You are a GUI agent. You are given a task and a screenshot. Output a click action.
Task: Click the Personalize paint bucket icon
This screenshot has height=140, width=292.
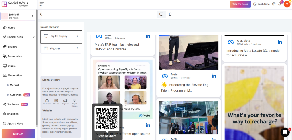click(x=5, y=56)
